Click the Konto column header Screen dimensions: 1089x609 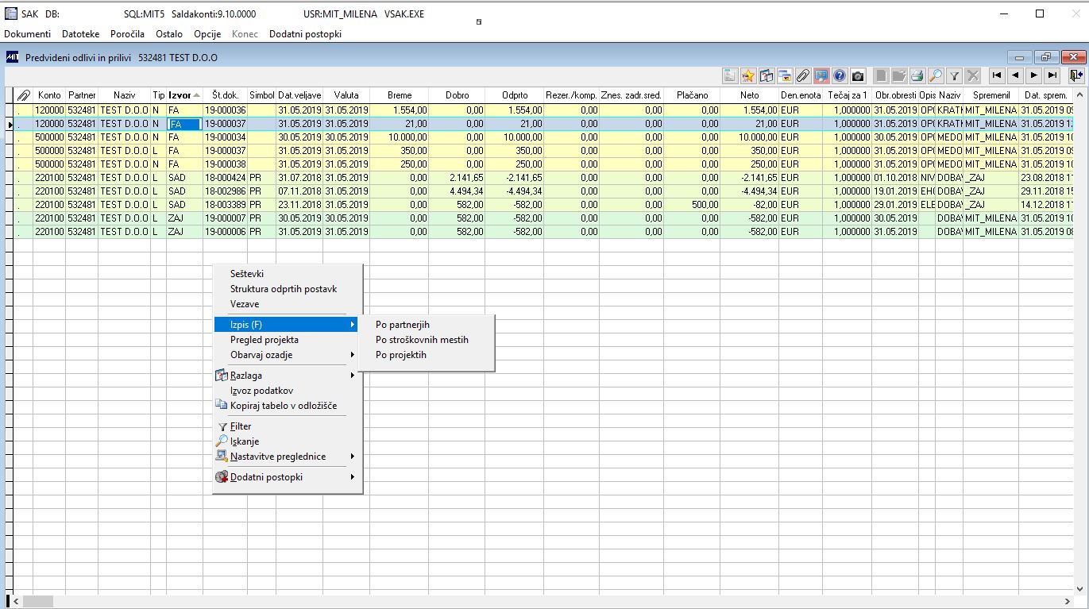(x=49, y=95)
